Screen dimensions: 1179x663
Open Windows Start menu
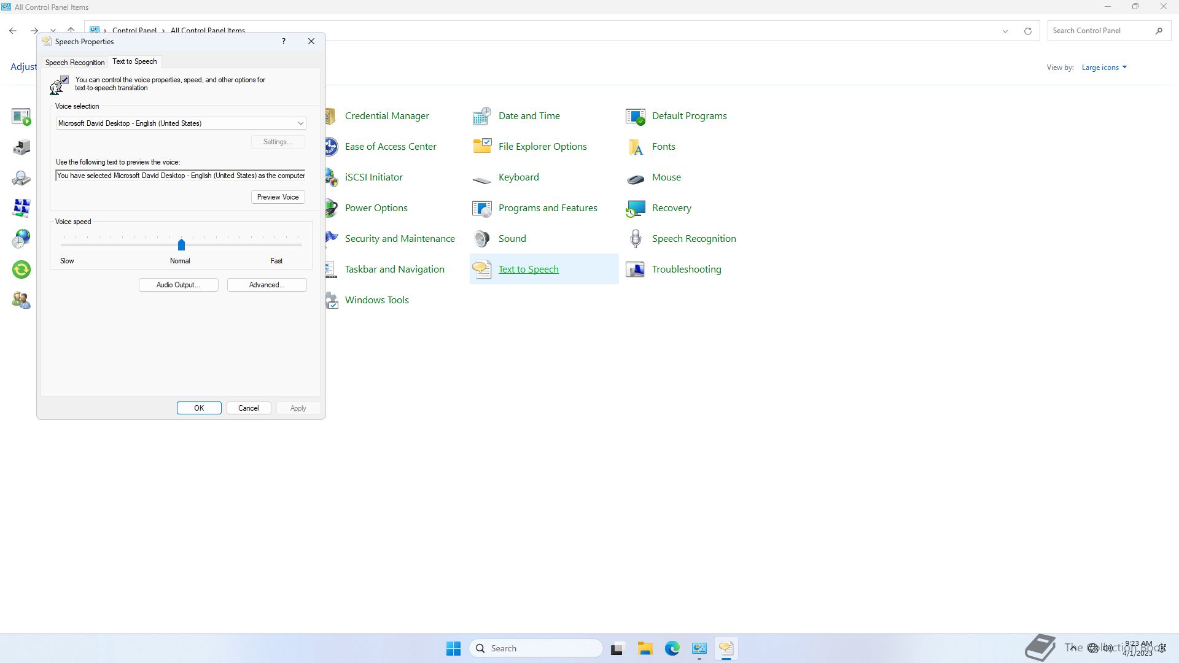pyautogui.click(x=453, y=648)
